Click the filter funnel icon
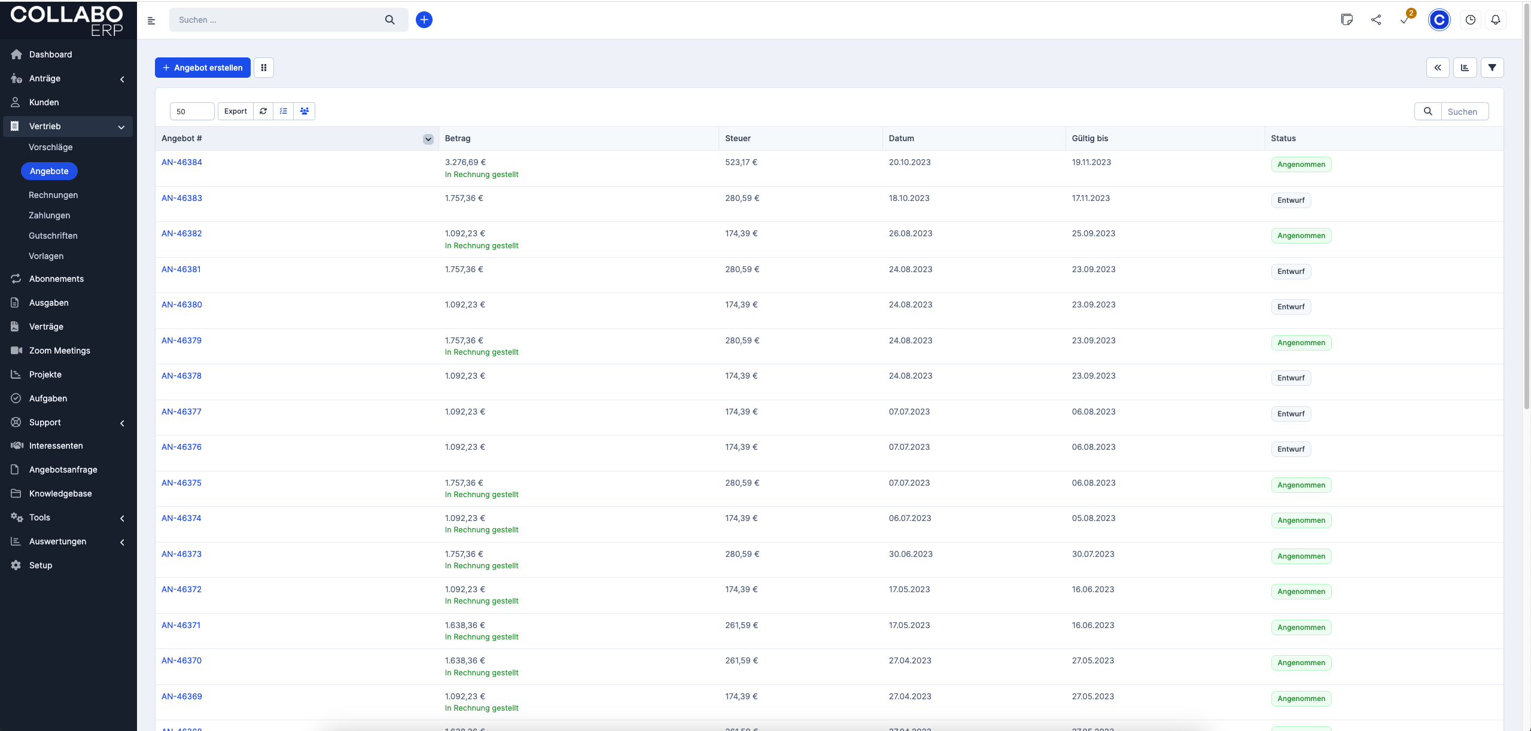The width and height of the screenshot is (1531, 731). pos(1492,68)
